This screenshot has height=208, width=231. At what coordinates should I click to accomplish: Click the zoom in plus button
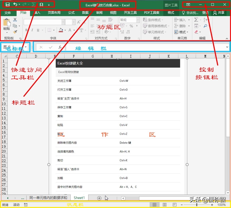[212, 205]
